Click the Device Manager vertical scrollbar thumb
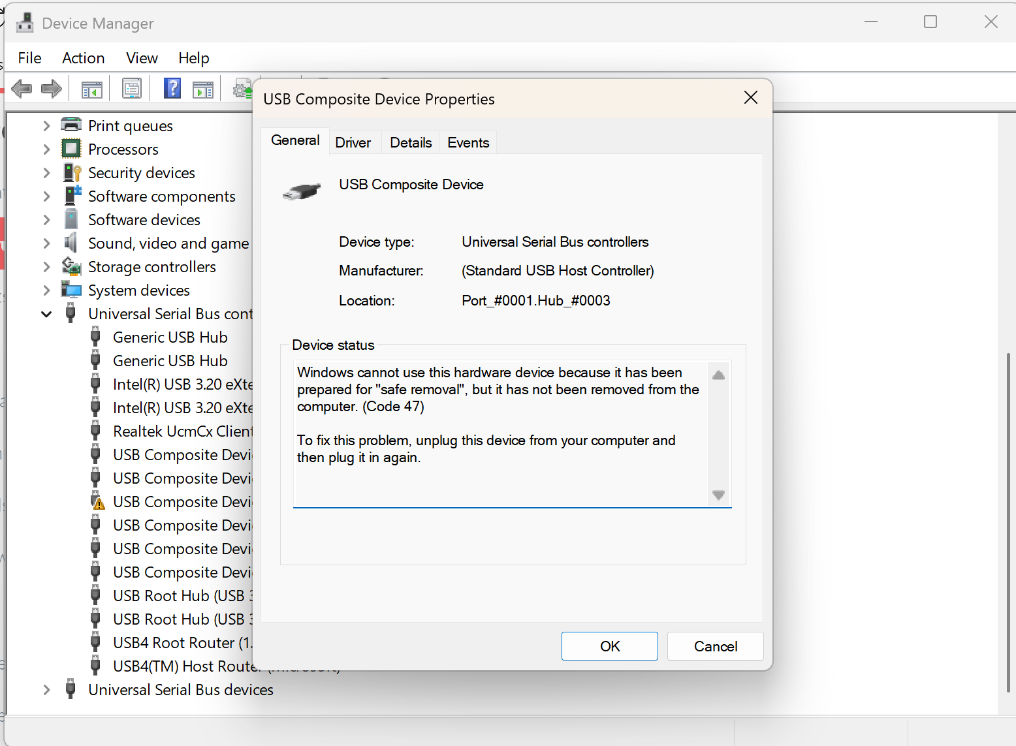This screenshot has height=746, width=1016. coord(1008,522)
